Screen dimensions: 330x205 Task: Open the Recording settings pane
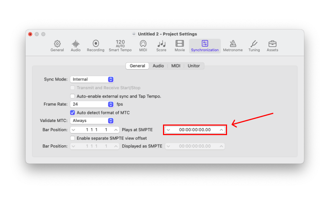click(x=96, y=46)
